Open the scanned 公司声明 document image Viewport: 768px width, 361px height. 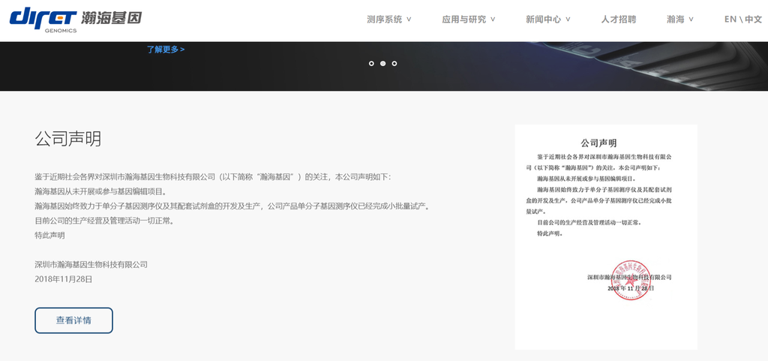point(606,236)
